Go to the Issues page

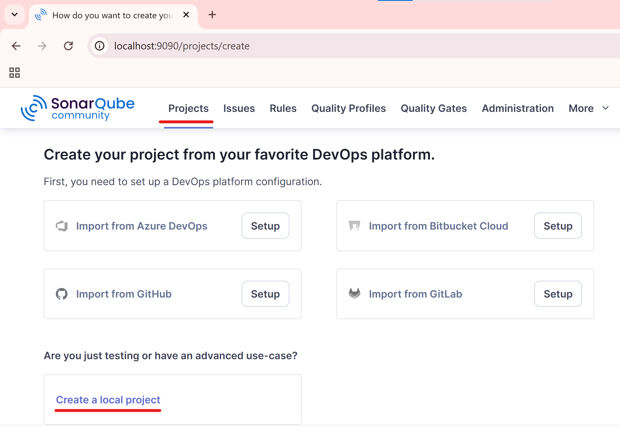(239, 108)
